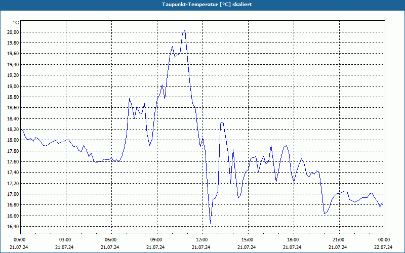The width and height of the screenshot is (405, 253).
Task: Click the '17,60' y-axis label
Action: click(12, 162)
